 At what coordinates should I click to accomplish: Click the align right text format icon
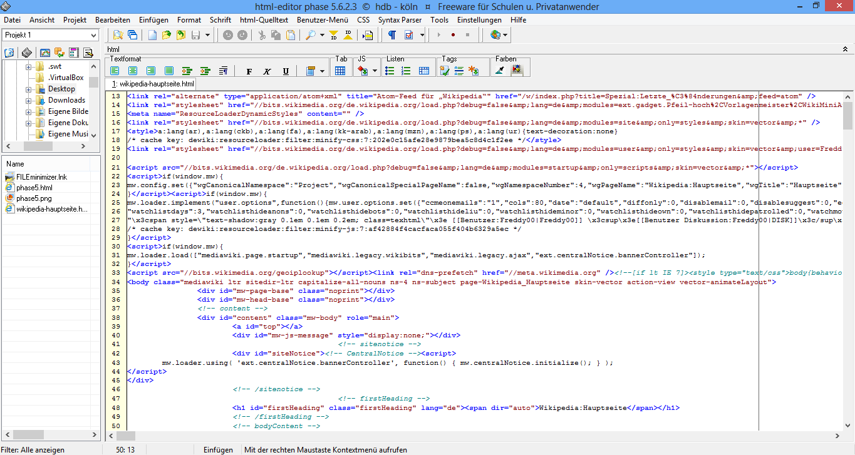(150, 71)
